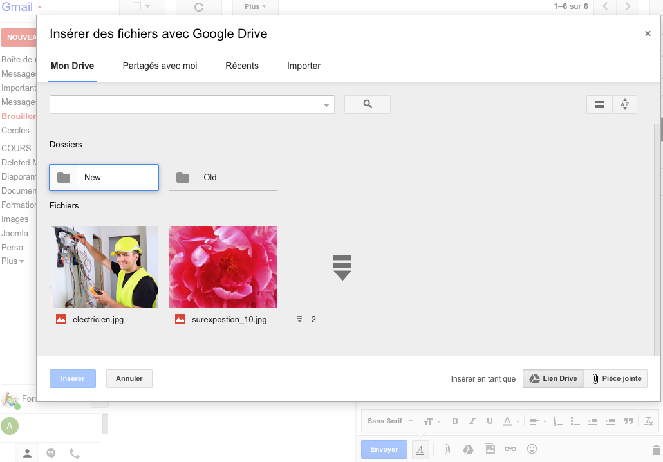663x462 pixels.
Task: Click the electricien.jpg file name
Action: point(98,320)
